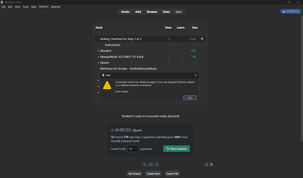Click the 'Connection timed out' message text
The height and width of the screenshot is (178, 303).
pyautogui.click(x=155, y=84)
